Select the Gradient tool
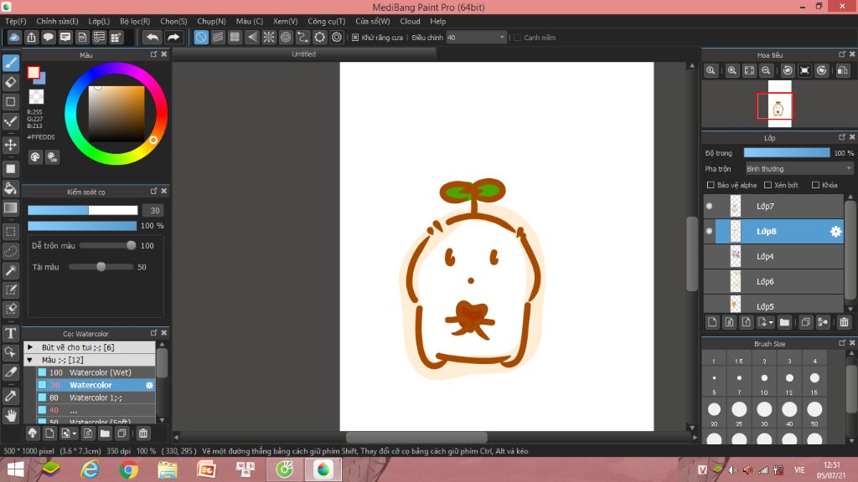Image resolution: width=858 pixels, height=482 pixels. (x=11, y=208)
